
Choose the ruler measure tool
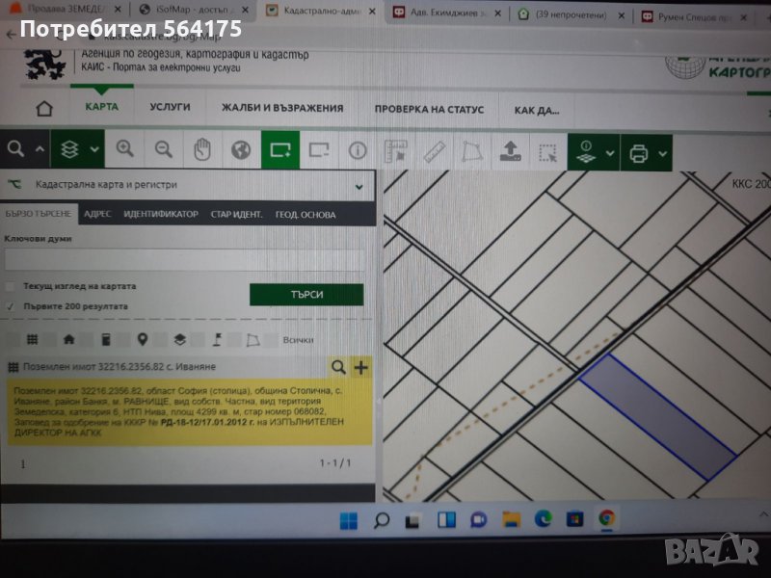click(x=435, y=151)
